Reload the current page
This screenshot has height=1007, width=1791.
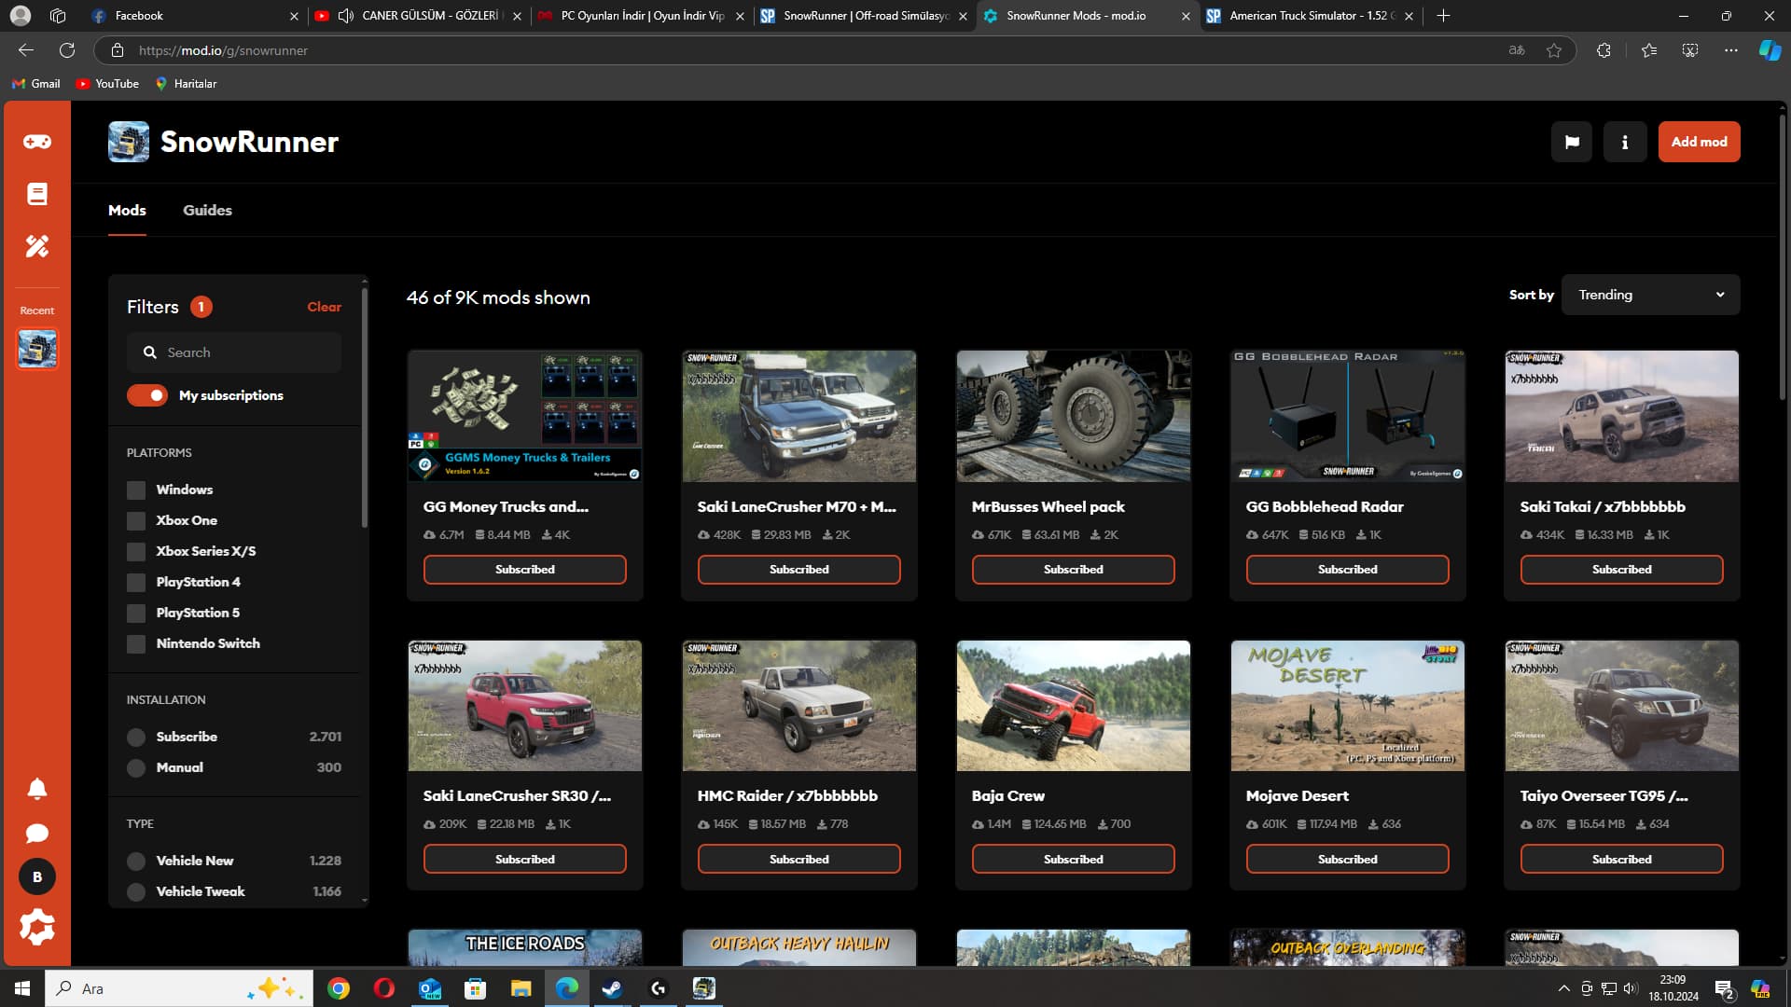(x=67, y=50)
